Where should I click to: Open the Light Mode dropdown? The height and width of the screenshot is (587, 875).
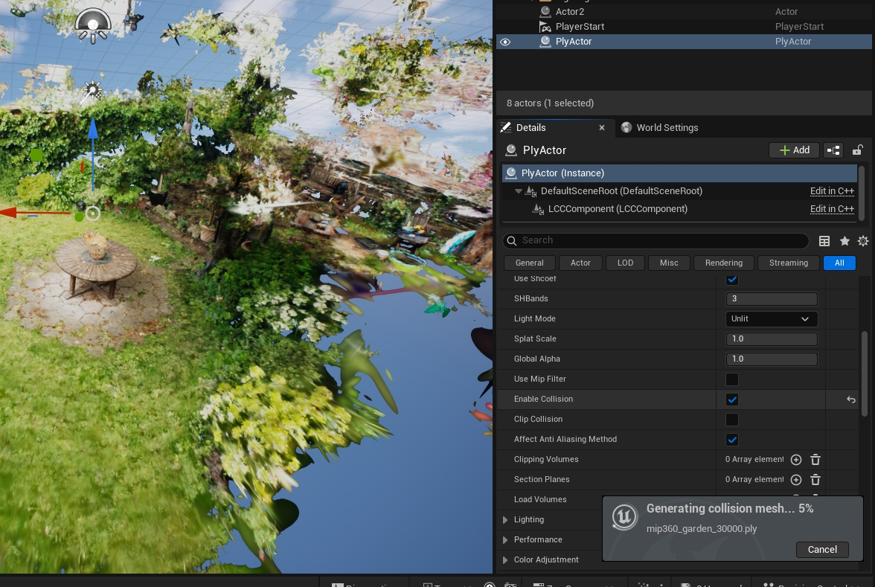point(771,318)
